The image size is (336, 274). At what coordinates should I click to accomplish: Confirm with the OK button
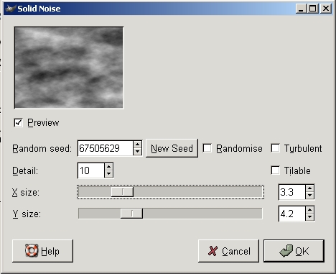(x=294, y=251)
